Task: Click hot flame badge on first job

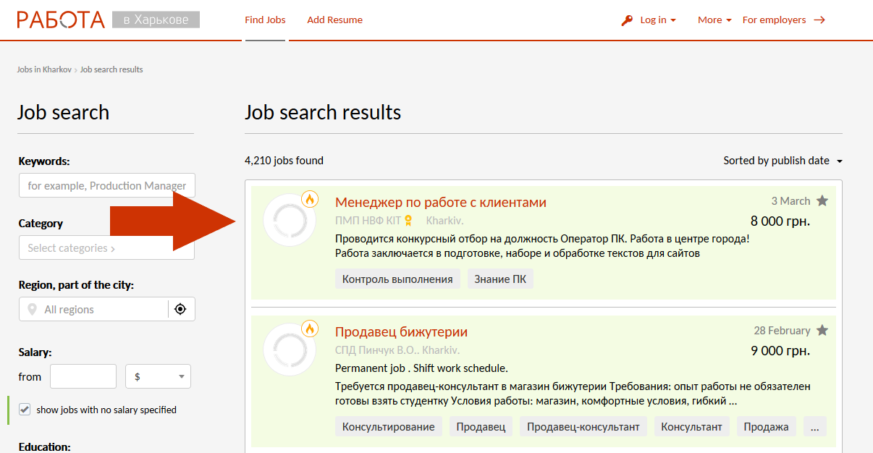Action: (310, 199)
